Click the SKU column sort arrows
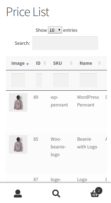Viewport: 111px width, 203px height. tap(71, 63)
